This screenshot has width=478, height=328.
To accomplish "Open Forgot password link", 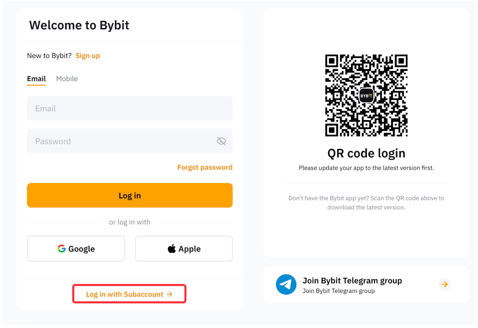I will [x=205, y=167].
